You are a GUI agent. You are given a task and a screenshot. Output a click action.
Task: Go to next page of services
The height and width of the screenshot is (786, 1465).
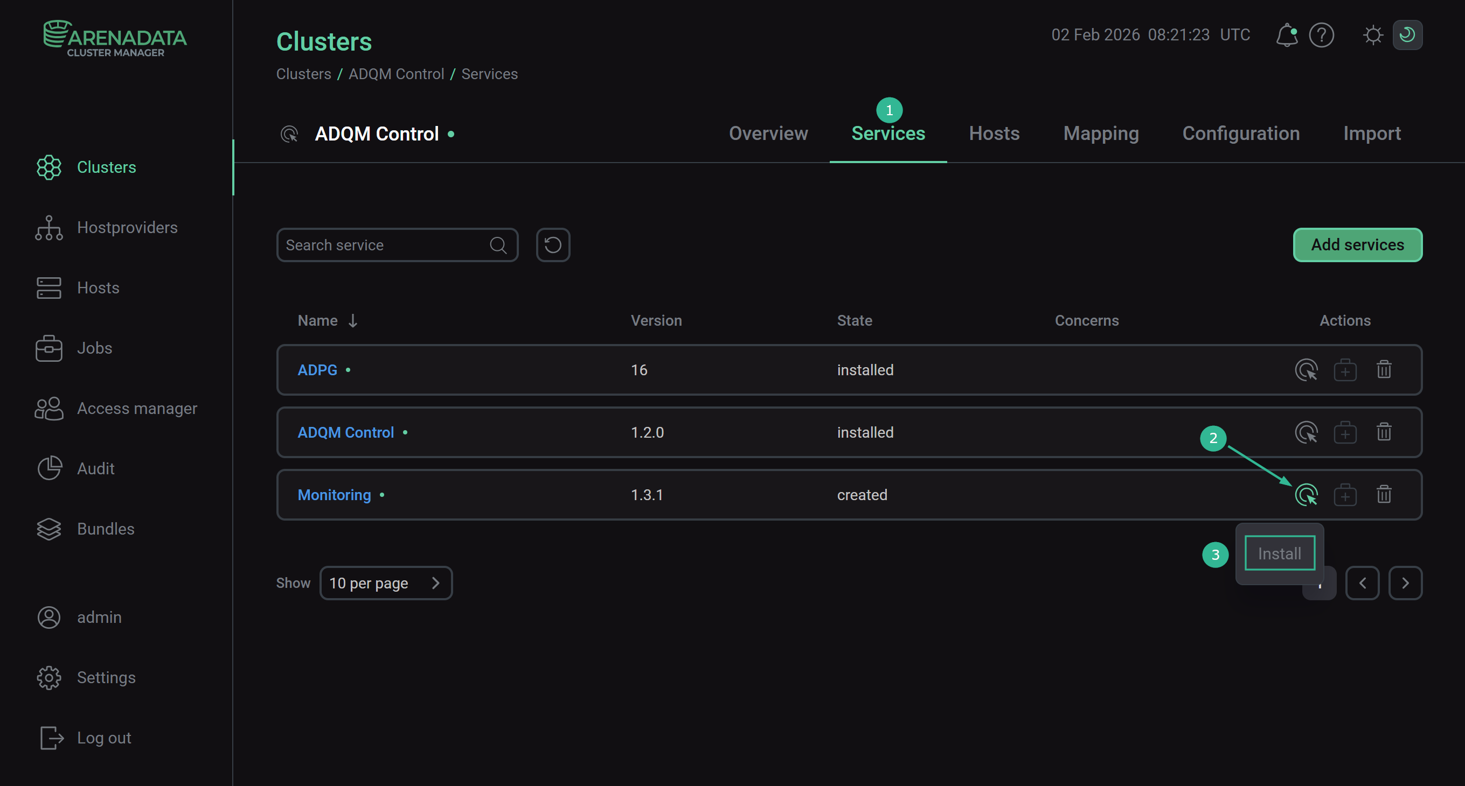click(x=1405, y=583)
